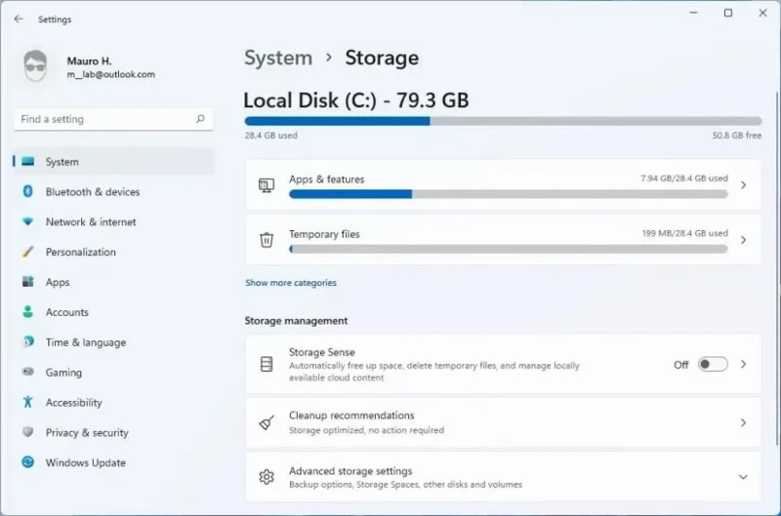Click the 50.8 GB free label
The width and height of the screenshot is (781, 516).
pyautogui.click(x=737, y=136)
